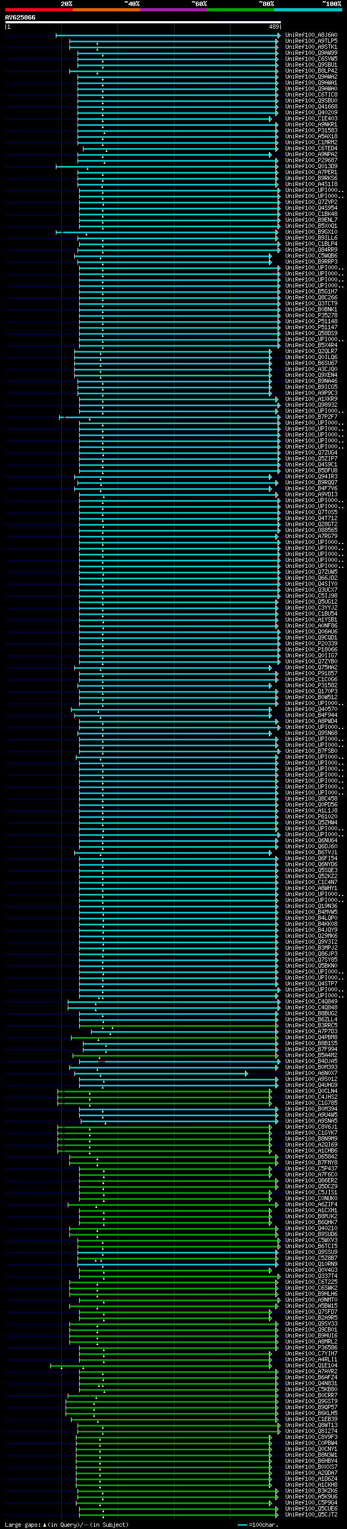347x1529 pixels.
Task: Click the UniRef100_Q41668 hit label
Action: [x=311, y=107]
